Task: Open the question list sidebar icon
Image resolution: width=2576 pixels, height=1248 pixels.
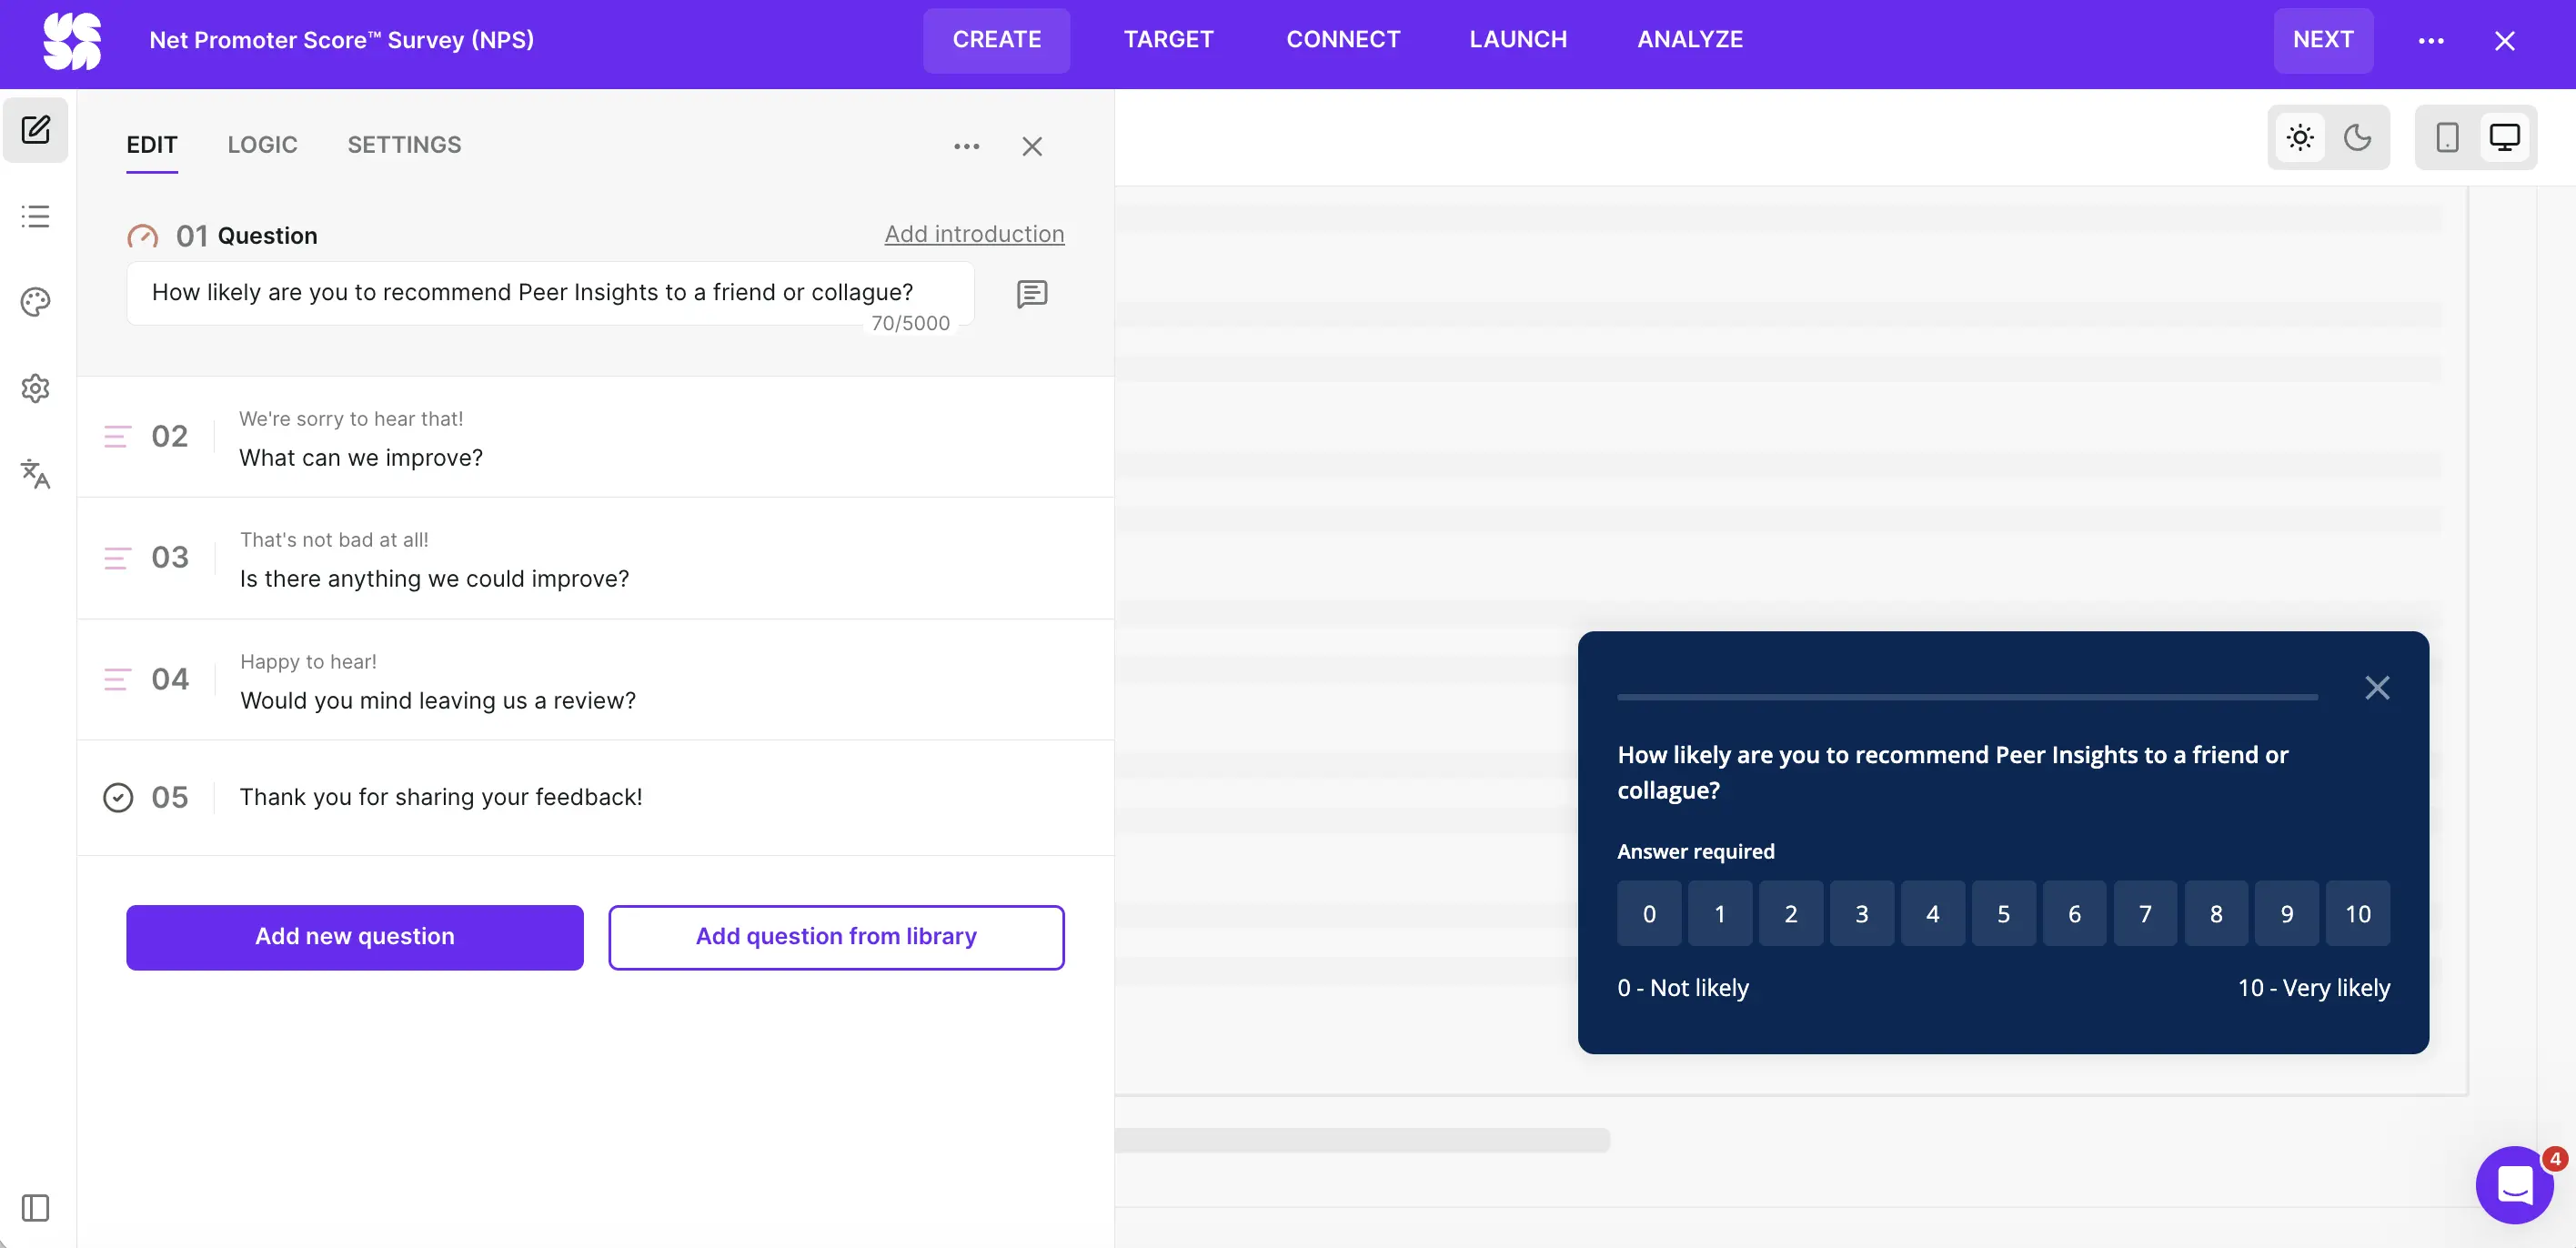Action: tap(36, 216)
